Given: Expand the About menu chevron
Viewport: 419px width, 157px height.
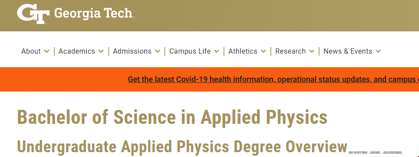Looking at the screenshot, I should pyautogui.click(x=47, y=51).
